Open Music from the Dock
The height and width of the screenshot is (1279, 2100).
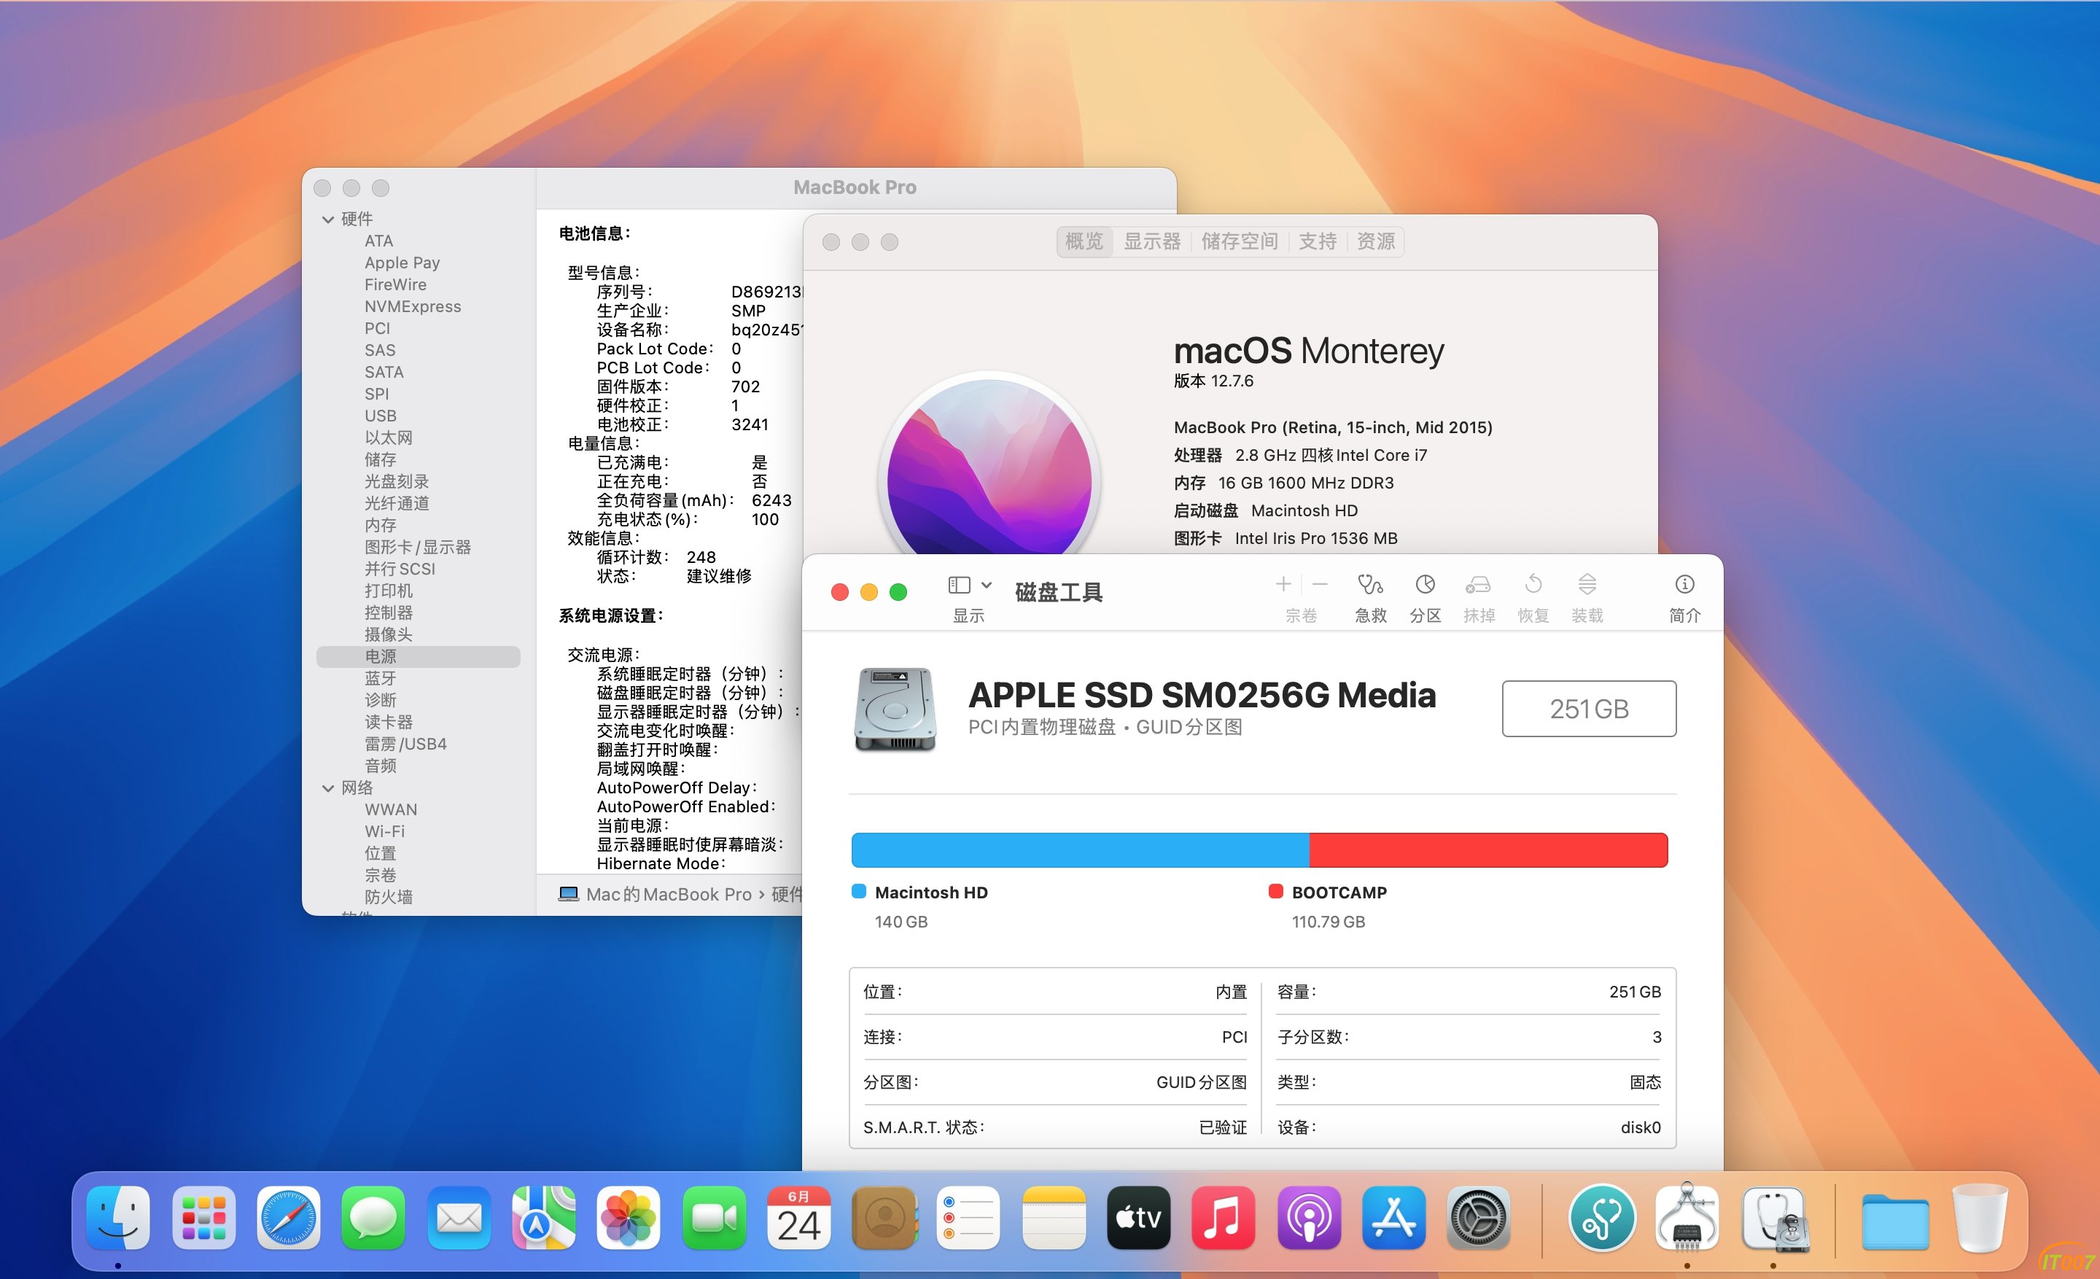(x=1224, y=1218)
